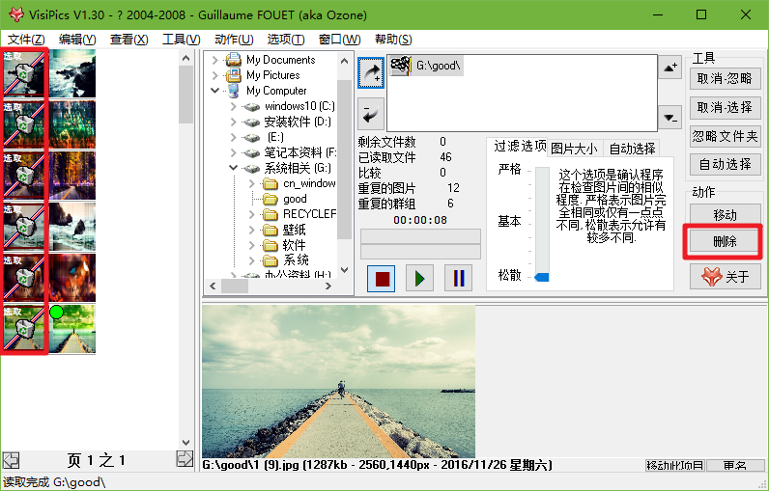This screenshot has height=491, width=769.
Task: Click the 忽略文件夹 button
Action: click(x=726, y=135)
